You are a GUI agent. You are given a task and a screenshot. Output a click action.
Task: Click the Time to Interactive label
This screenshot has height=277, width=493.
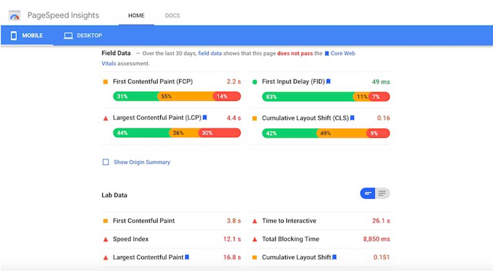[289, 221]
